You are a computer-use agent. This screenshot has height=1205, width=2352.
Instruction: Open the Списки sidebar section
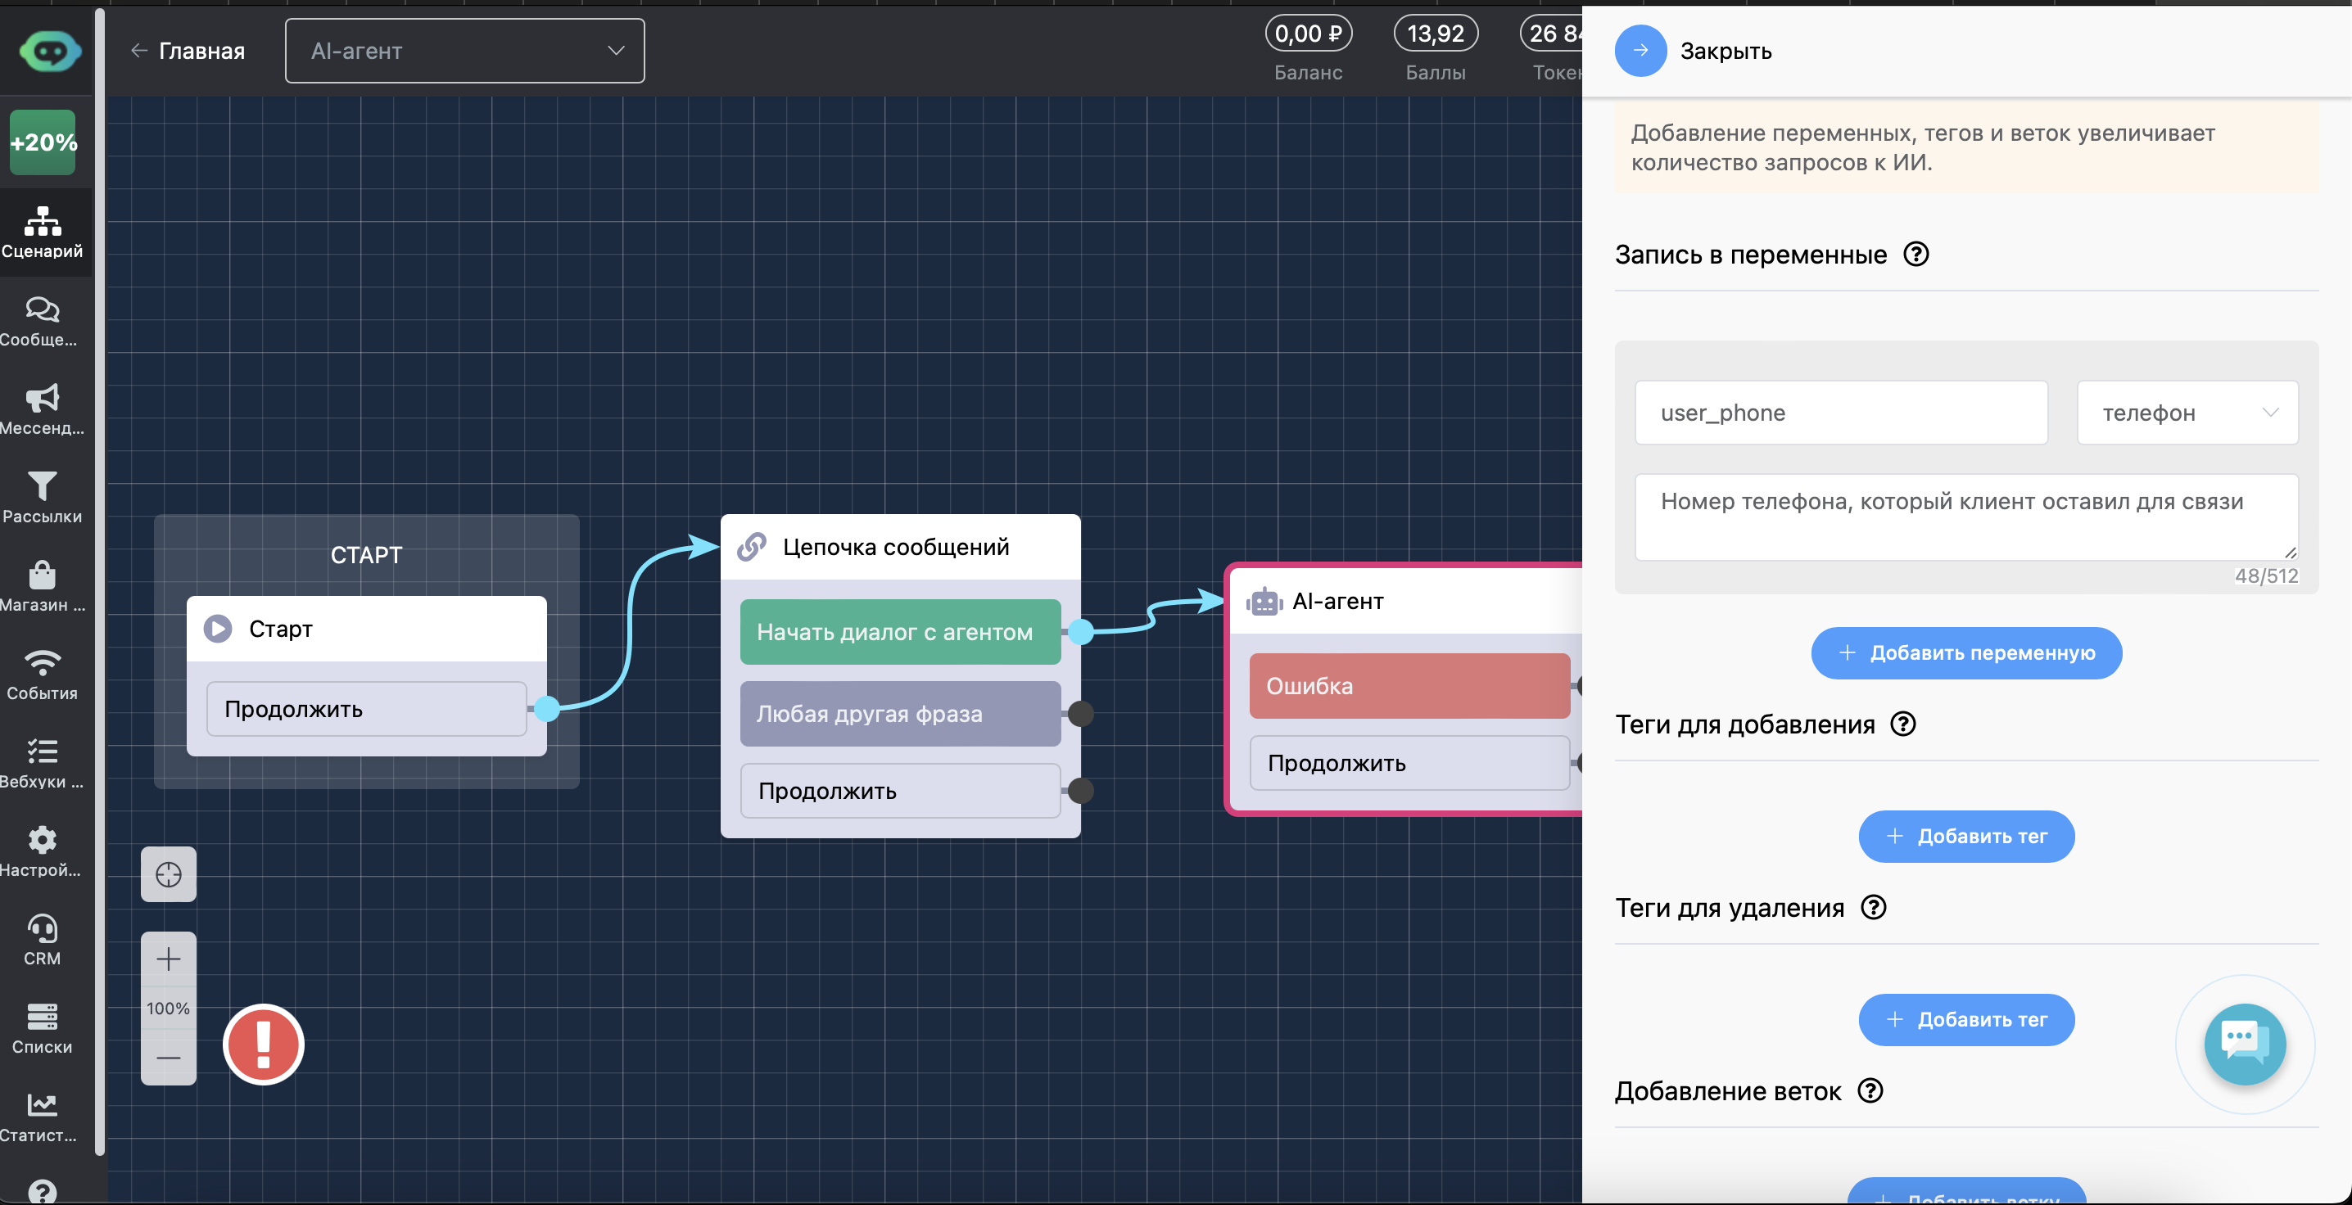coord(42,1030)
